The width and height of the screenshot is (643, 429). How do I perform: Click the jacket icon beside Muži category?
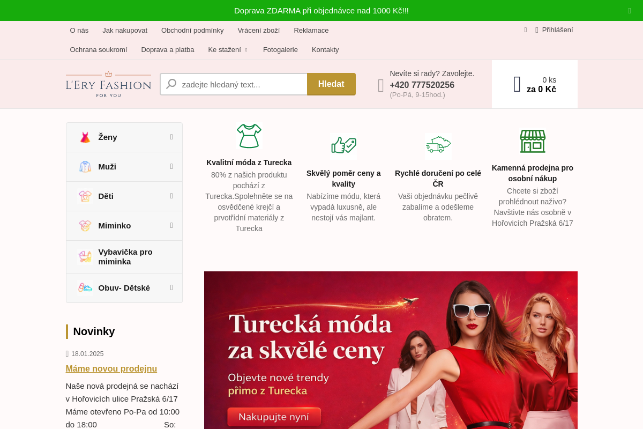(85, 166)
